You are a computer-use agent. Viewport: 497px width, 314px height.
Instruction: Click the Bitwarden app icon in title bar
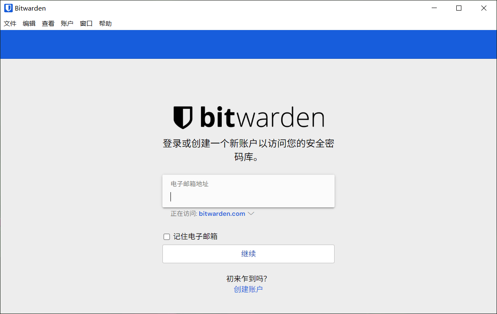pos(8,8)
